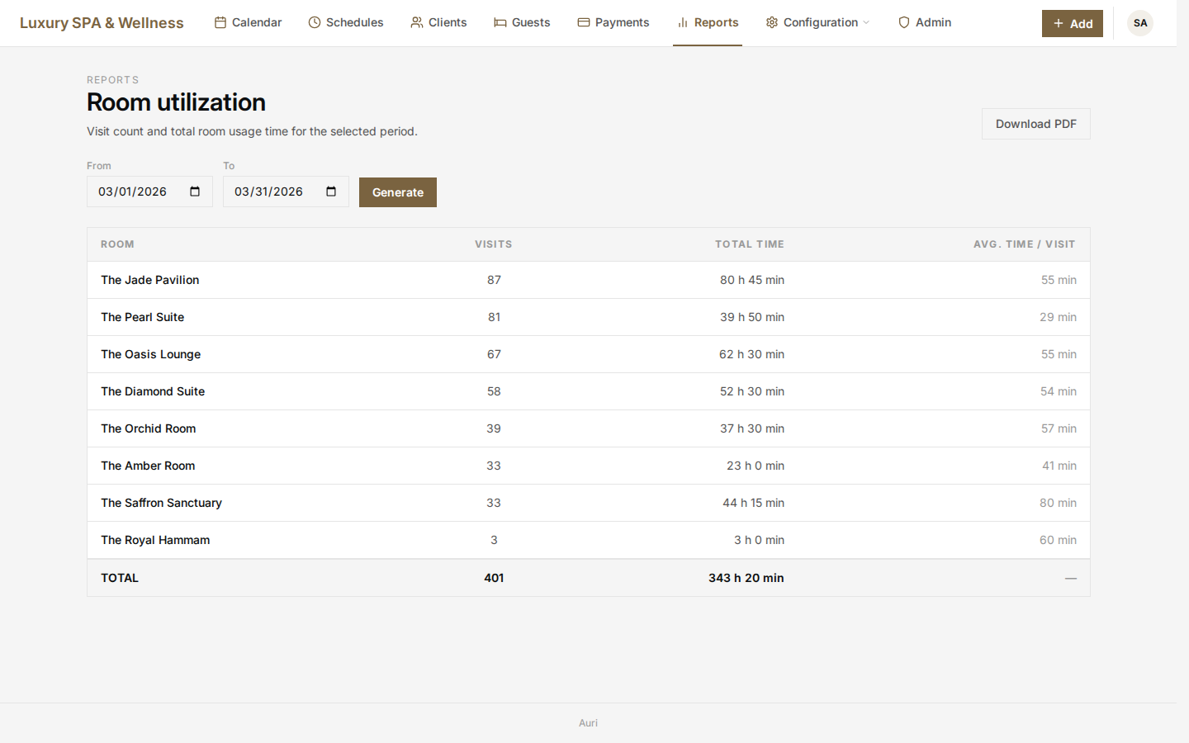Expand the Configuration menu chevron
Image resolution: width=1189 pixels, height=743 pixels.
866,23
